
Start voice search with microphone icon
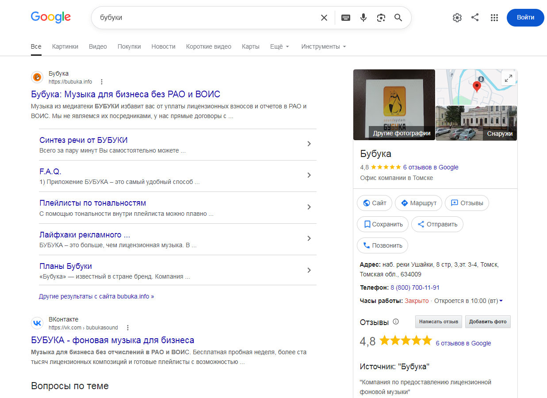pos(363,18)
